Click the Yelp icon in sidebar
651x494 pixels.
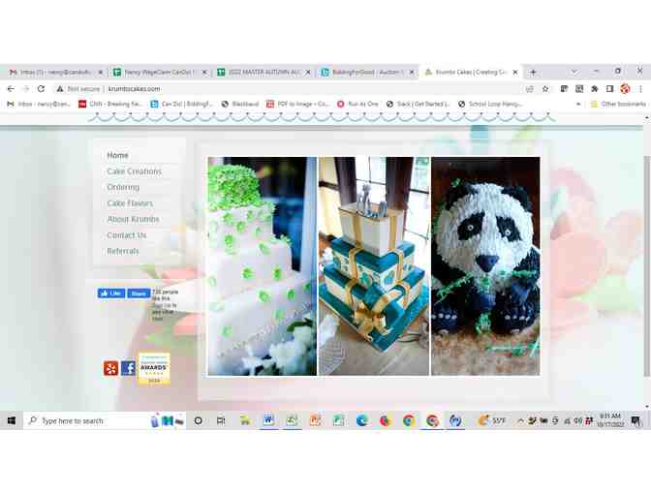[110, 368]
